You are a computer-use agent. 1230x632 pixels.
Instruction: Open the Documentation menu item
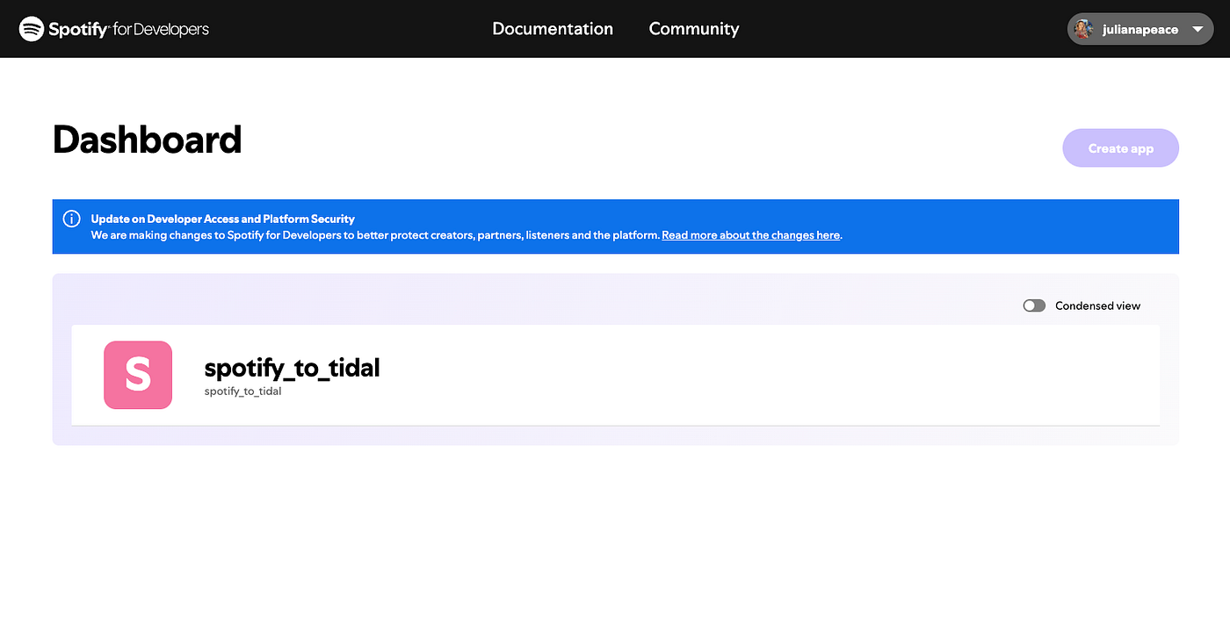(x=553, y=29)
